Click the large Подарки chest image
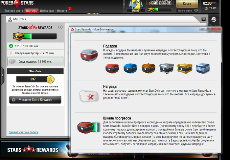Image resolution: width=230 pixels, height=160 pixels. click(89, 55)
